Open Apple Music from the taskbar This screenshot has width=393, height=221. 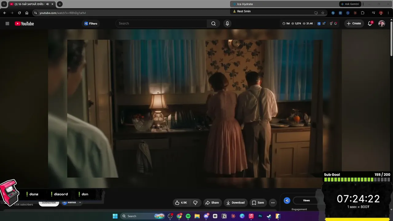(251, 216)
